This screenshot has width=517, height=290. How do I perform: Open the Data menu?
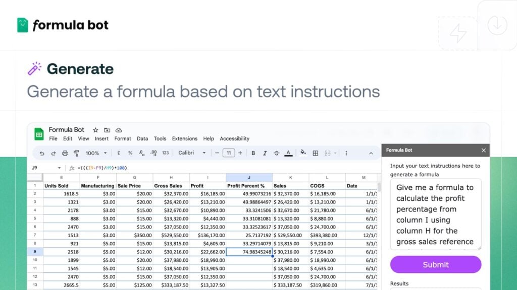[x=142, y=138]
